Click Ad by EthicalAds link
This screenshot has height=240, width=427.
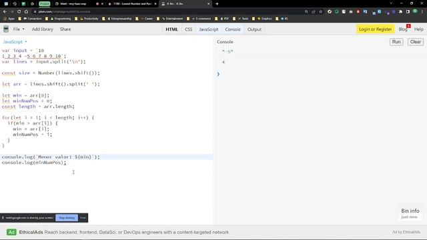[406, 232]
